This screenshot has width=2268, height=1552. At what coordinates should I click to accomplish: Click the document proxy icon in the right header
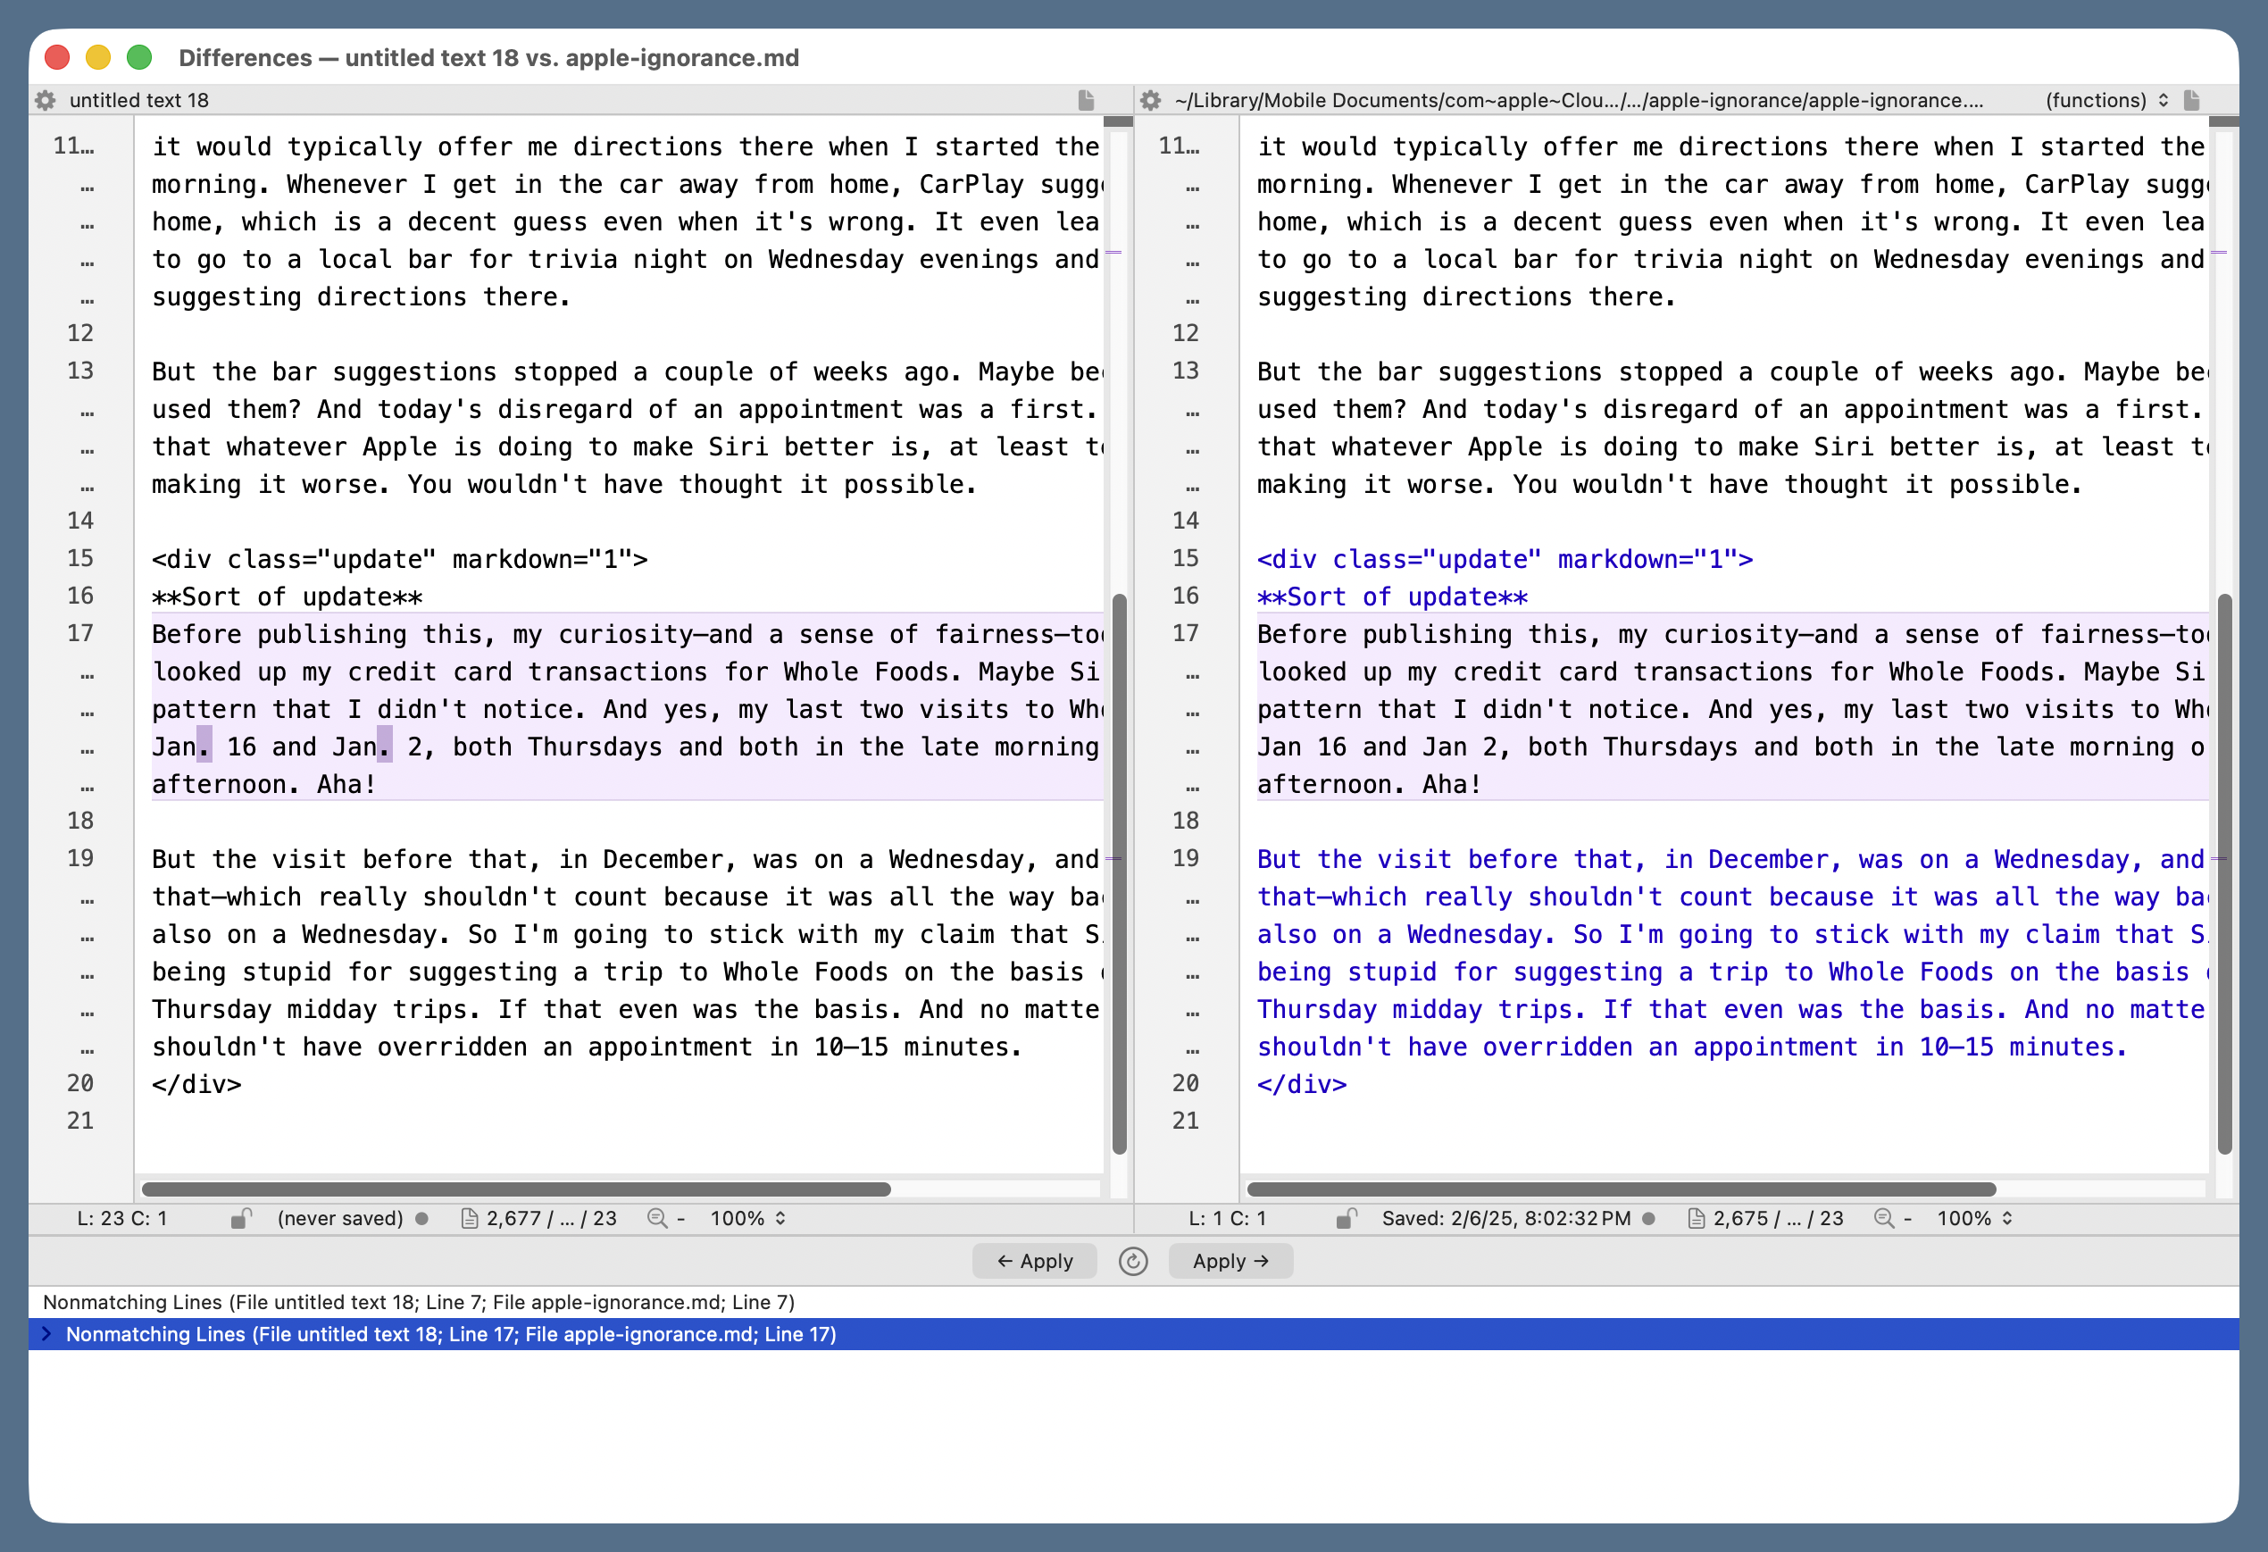(x=2194, y=99)
